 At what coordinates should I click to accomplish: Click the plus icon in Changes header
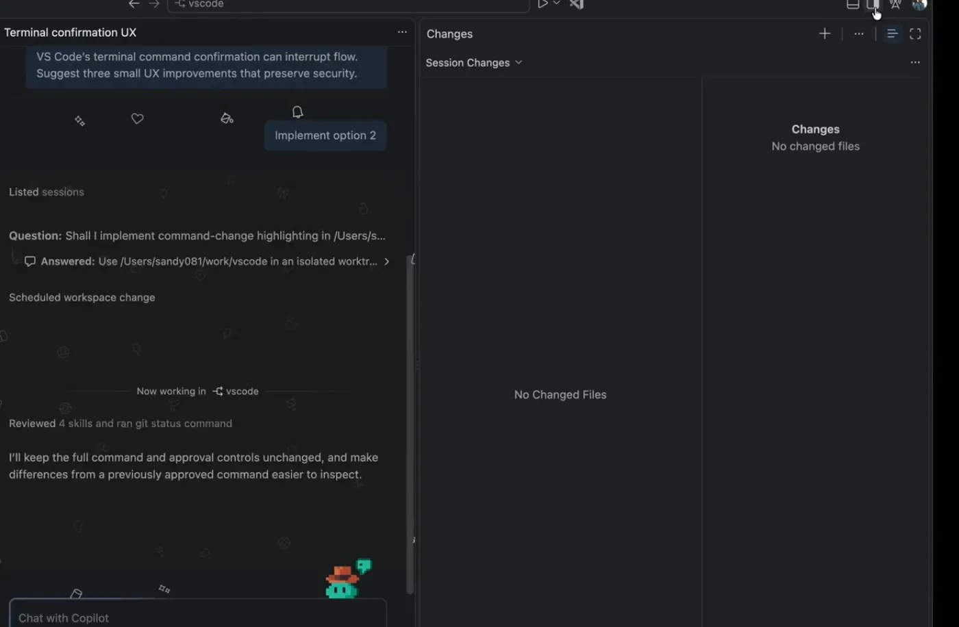pos(825,34)
